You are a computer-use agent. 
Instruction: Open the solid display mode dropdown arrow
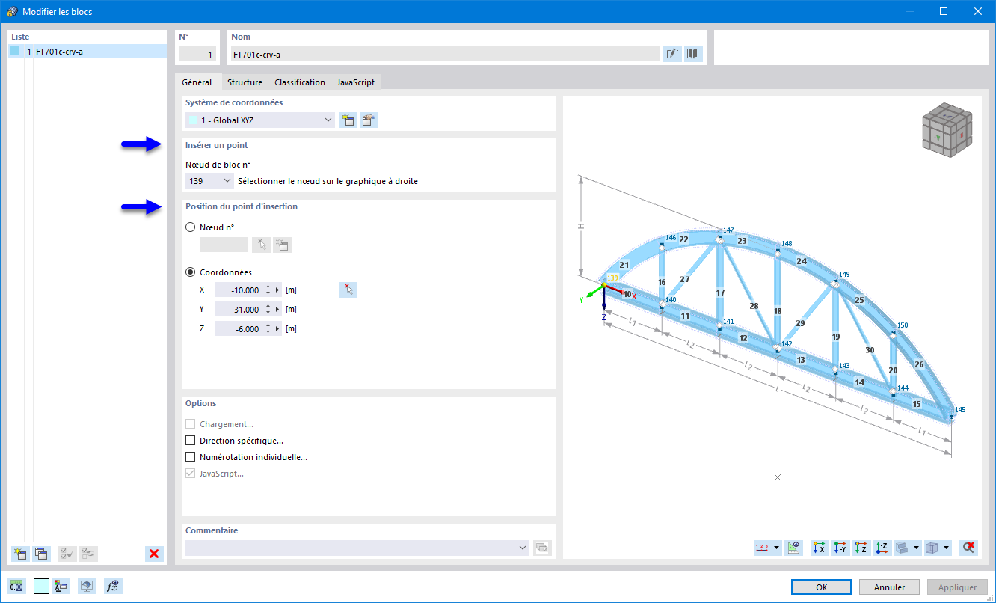click(x=917, y=548)
